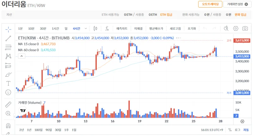The image size is (253, 136).
Task: Open the horizontal lines Fibonacci tool
Action: tap(8, 47)
